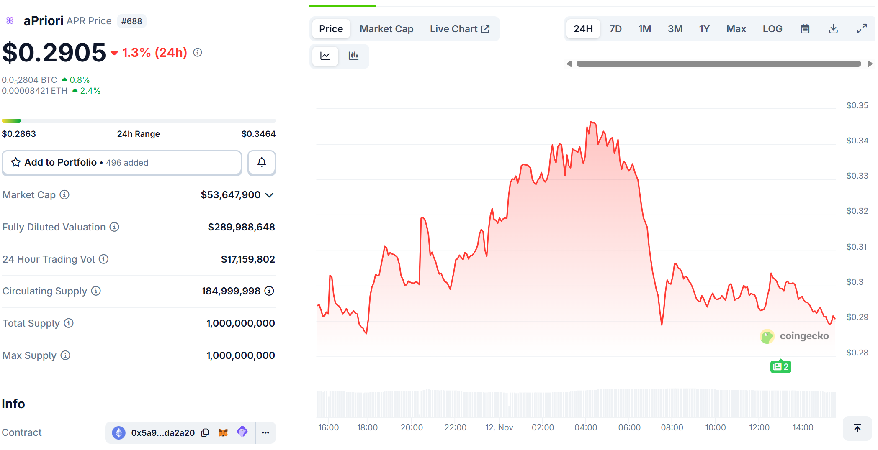
Task: Toggle the LOG scale on the chart
Action: pos(772,28)
